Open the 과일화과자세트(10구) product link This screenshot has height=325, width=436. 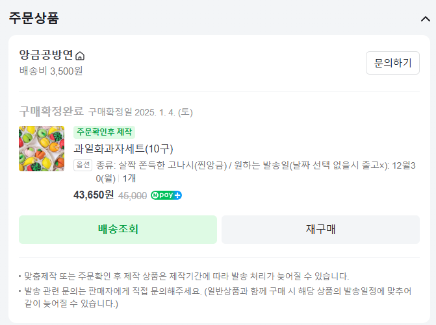click(x=123, y=148)
